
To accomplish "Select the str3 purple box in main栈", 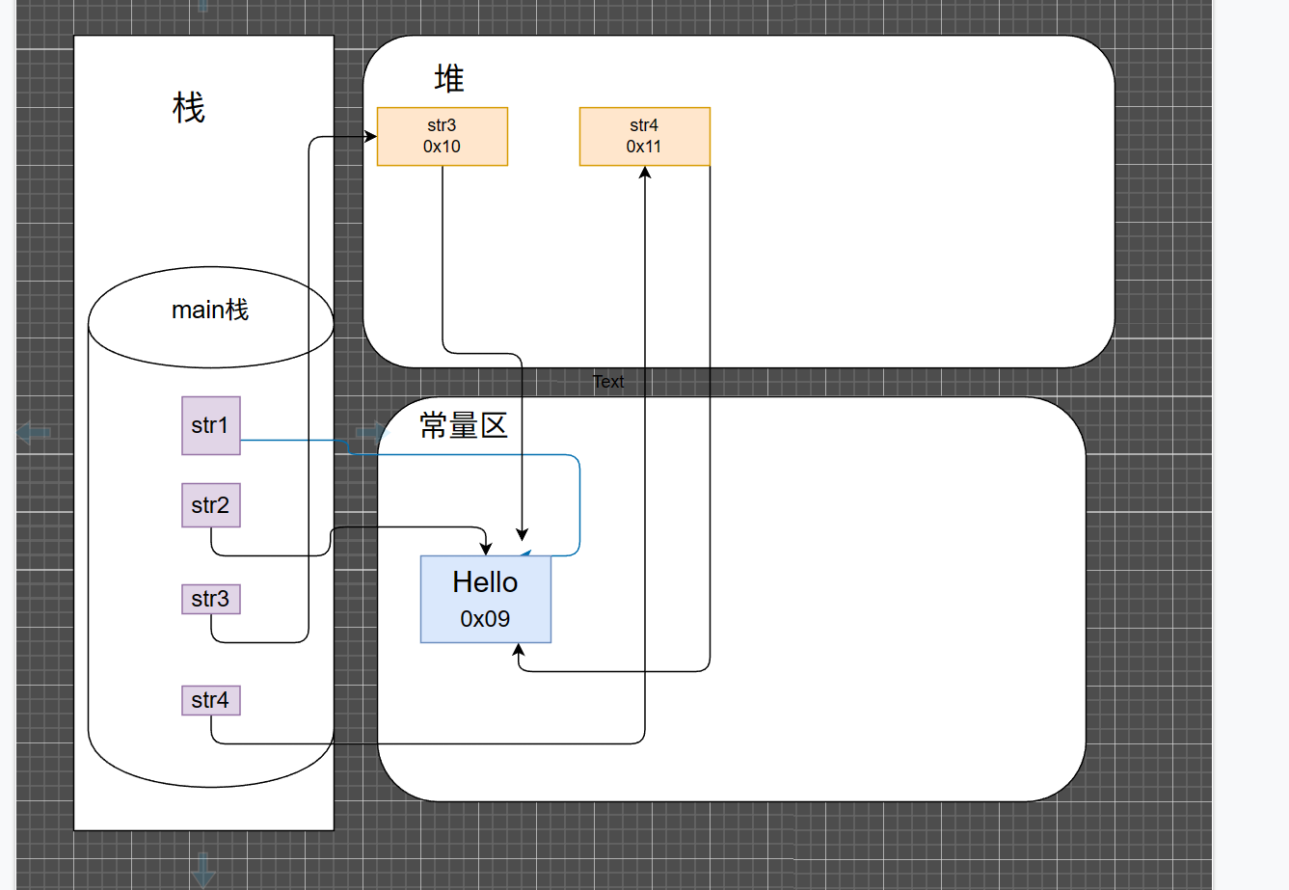I will [210, 599].
